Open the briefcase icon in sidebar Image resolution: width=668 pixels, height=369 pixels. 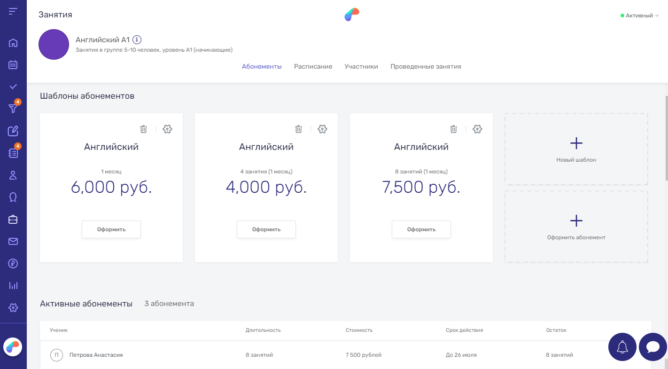point(13,220)
